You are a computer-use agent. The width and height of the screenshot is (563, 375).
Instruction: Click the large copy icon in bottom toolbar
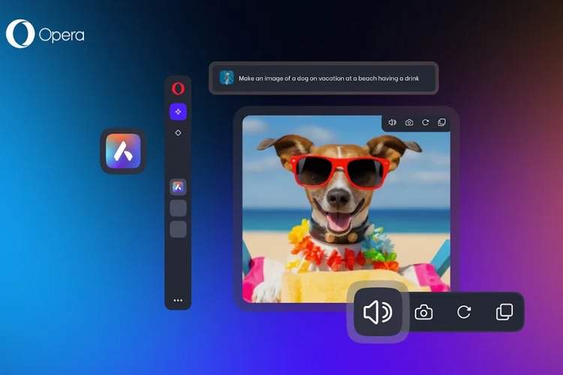pyautogui.click(x=504, y=312)
